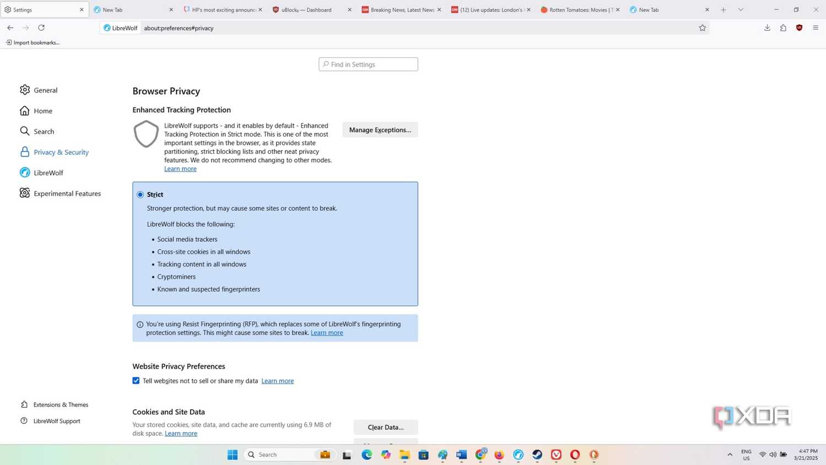This screenshot has width=826, height=465.
Task: Open Steam from the taskbar
Action: (537, 455)
